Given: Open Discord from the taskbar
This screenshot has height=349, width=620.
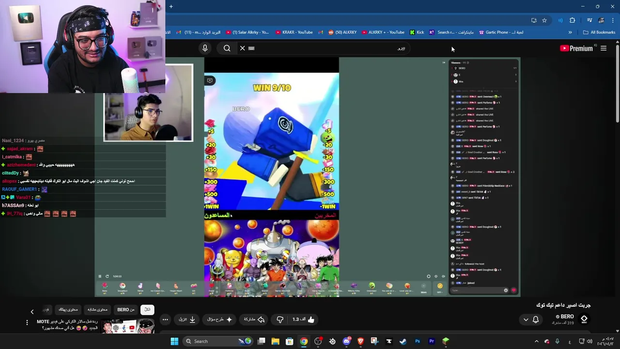Looking at the screenshot, I should [346, 341].
